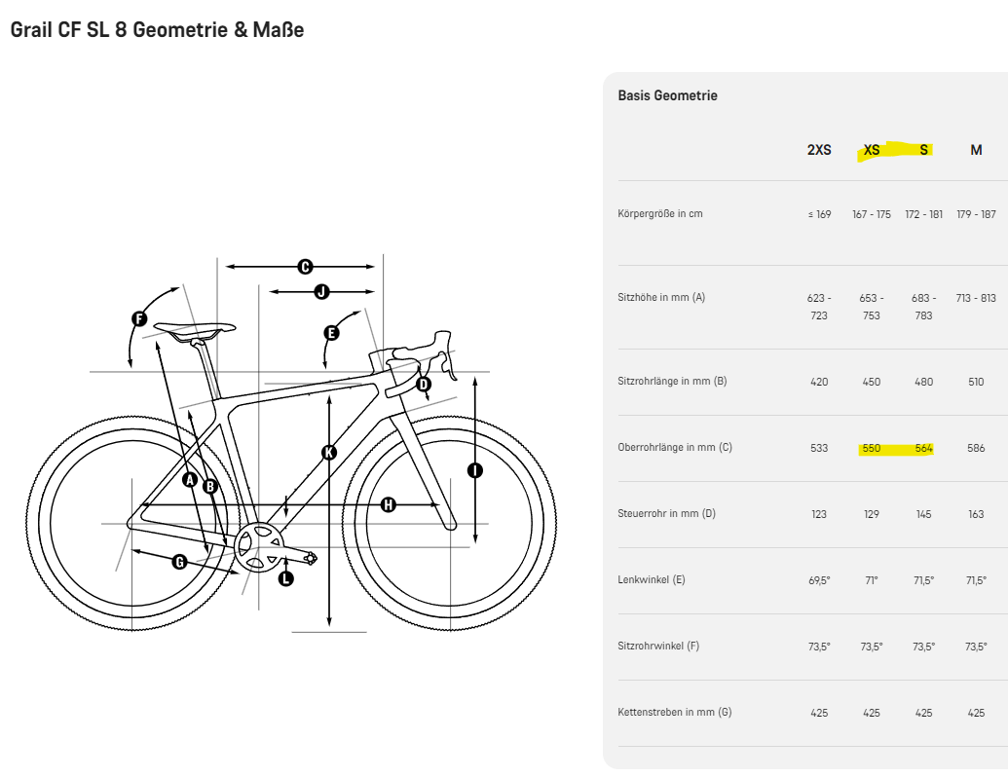1008x777 pixels.
Task: Click the highlighted 550 top tube value
Action: 872,448
